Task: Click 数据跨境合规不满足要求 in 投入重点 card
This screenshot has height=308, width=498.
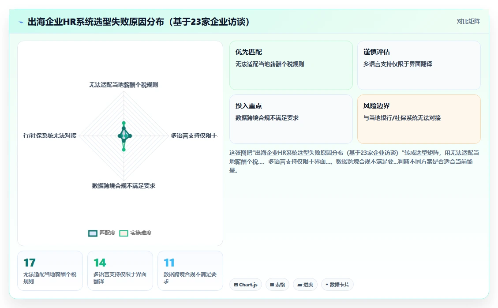Action: [267, 118]
